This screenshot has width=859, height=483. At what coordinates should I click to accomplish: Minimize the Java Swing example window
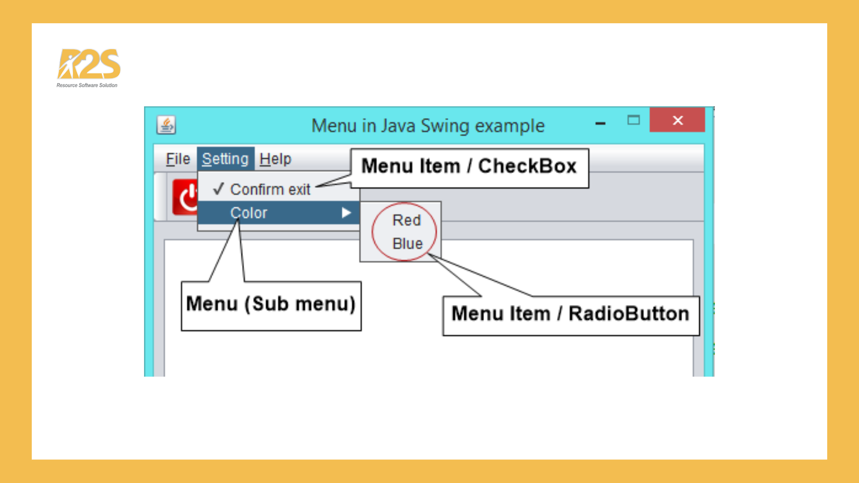click(x=600, y=123)
